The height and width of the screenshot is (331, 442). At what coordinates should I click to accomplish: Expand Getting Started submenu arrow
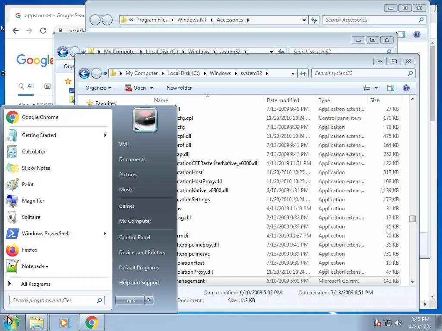point(105,135)
